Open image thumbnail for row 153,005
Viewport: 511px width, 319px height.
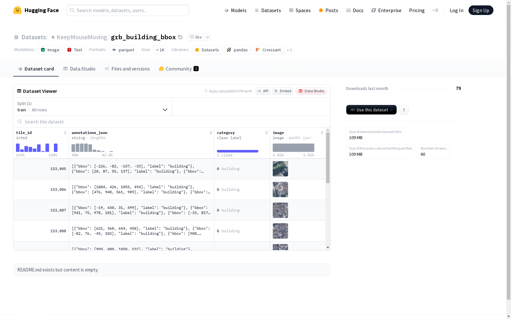click(x=280, y=169)
